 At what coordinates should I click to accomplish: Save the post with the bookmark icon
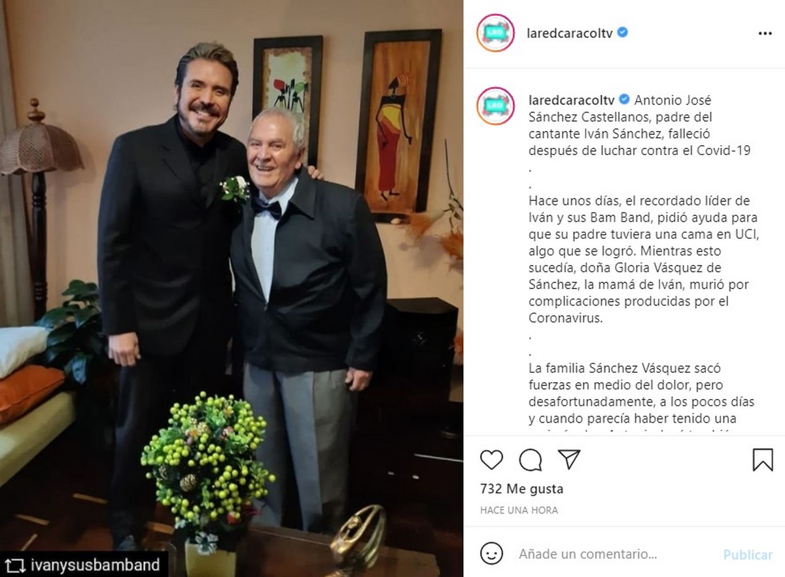click(x=763, y=459)
